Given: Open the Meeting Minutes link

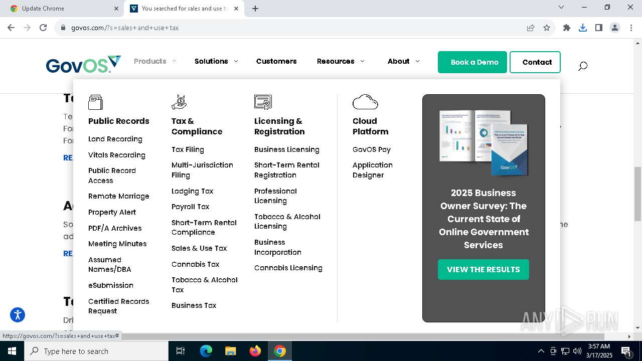Looking at the screenshot, I should 117,244.
